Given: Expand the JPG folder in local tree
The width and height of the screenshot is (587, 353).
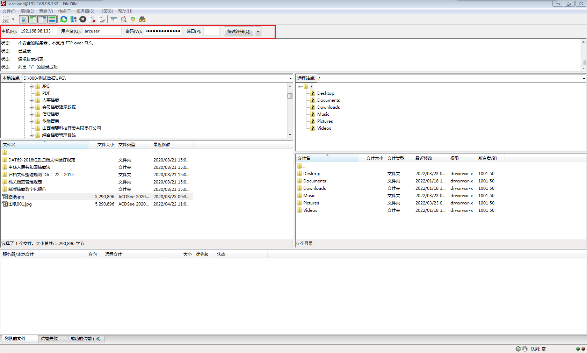Looking at the screenshot, I should coord(31,86).
